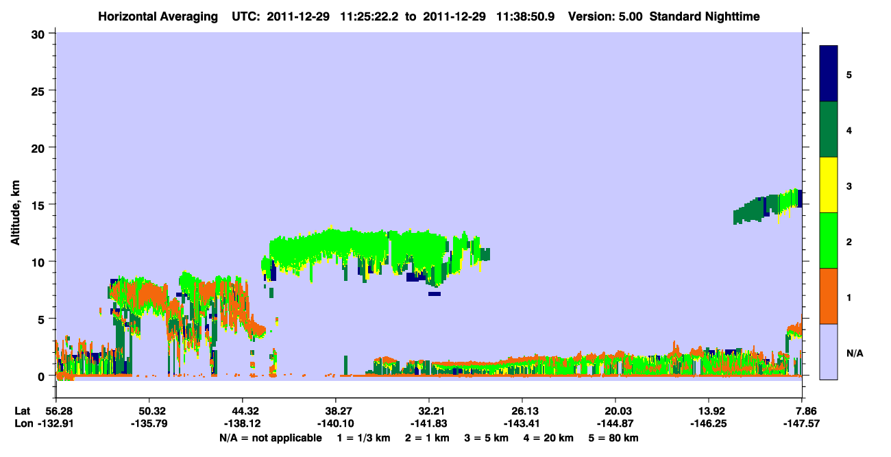This screenshot has height=457, width=891.
Task: Click the colorbar label 3
Action: [849, 186]
